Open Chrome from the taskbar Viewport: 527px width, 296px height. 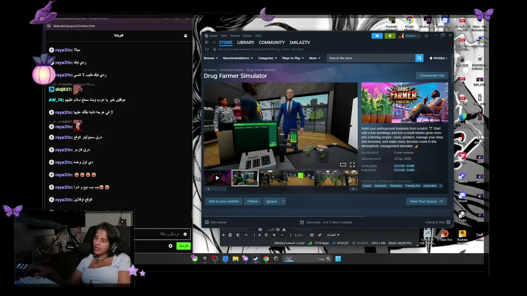tap(266, 259)
